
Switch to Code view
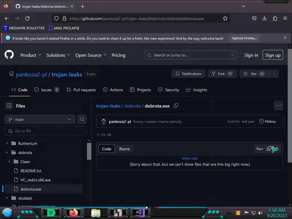[x=107, y=149]
